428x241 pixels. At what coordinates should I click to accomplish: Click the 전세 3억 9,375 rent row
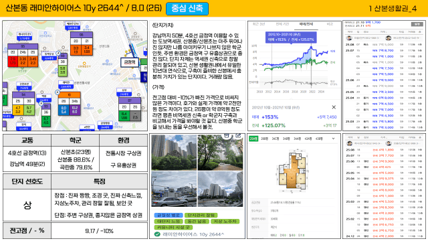click(x=384, y=179)
